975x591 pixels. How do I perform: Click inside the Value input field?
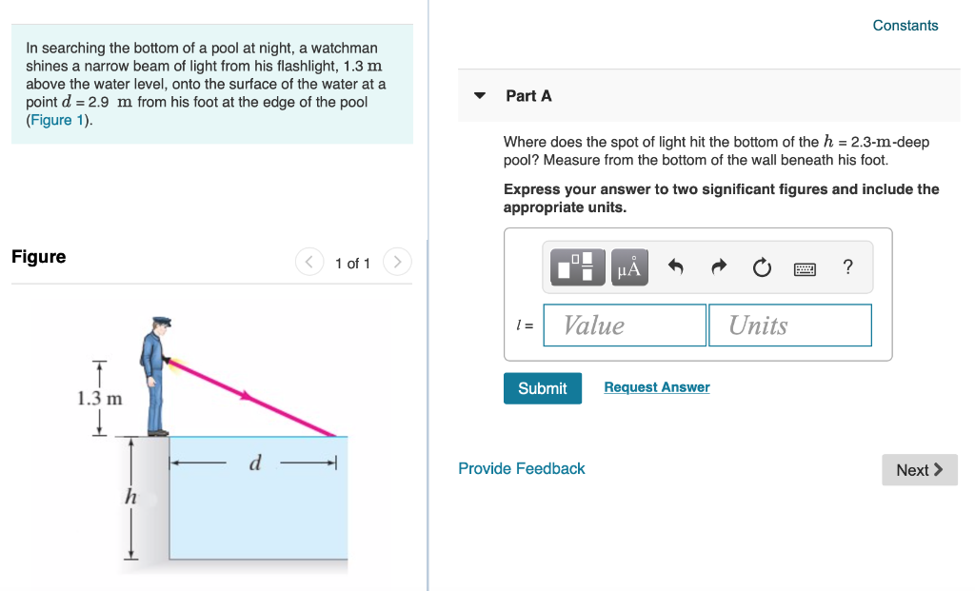click(x=624, y=325)
